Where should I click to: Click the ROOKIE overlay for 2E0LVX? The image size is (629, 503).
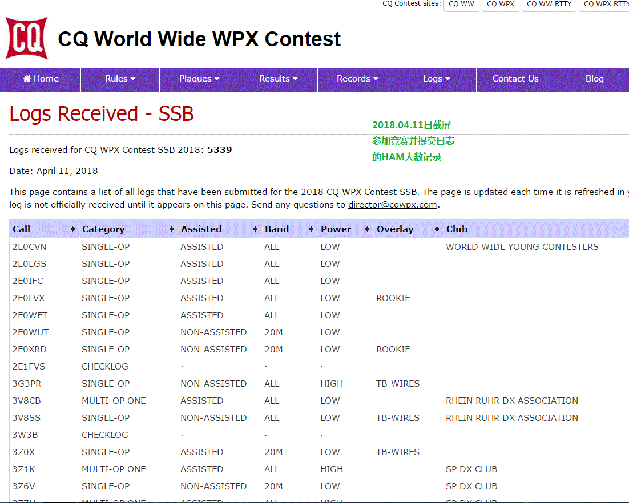tap(393, 298)
